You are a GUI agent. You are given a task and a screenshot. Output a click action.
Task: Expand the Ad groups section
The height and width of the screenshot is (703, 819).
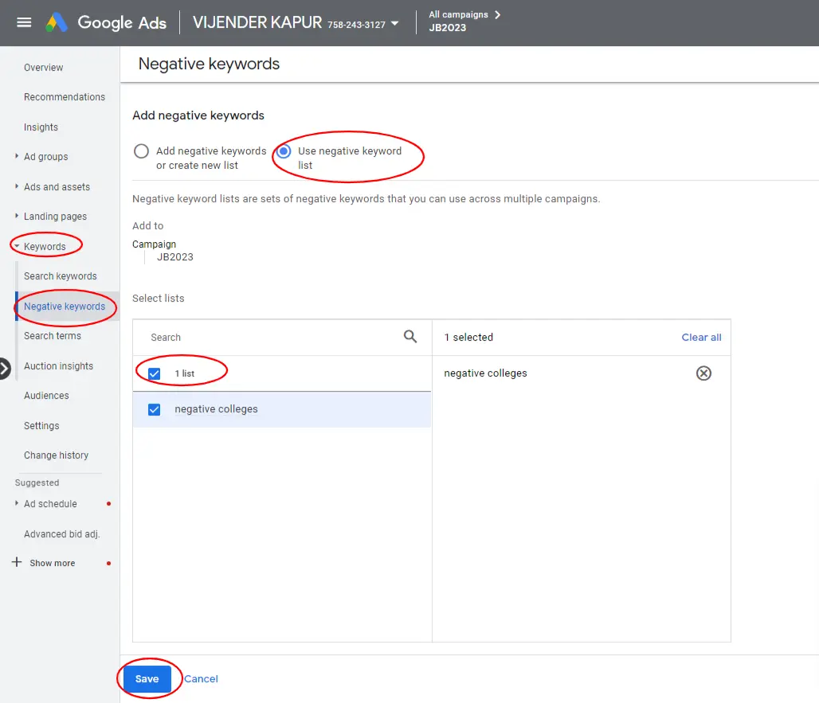17,156
